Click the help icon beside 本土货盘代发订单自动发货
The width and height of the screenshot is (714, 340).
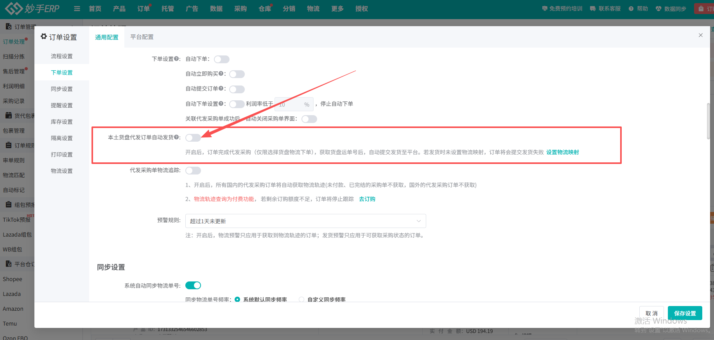click(176, 137)
